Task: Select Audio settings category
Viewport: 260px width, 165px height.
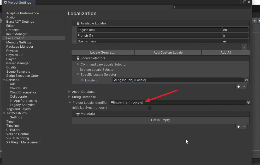Action: point(10,17)
